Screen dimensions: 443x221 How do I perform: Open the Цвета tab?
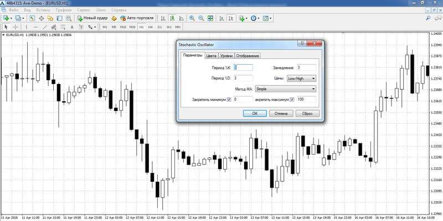coord(212,56)
